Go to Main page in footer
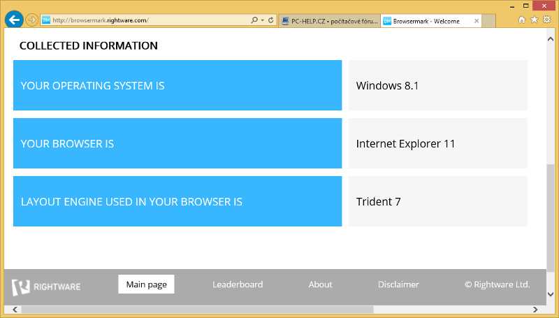The height and width of the screenshot is (318, 559). tap(146, 284)
